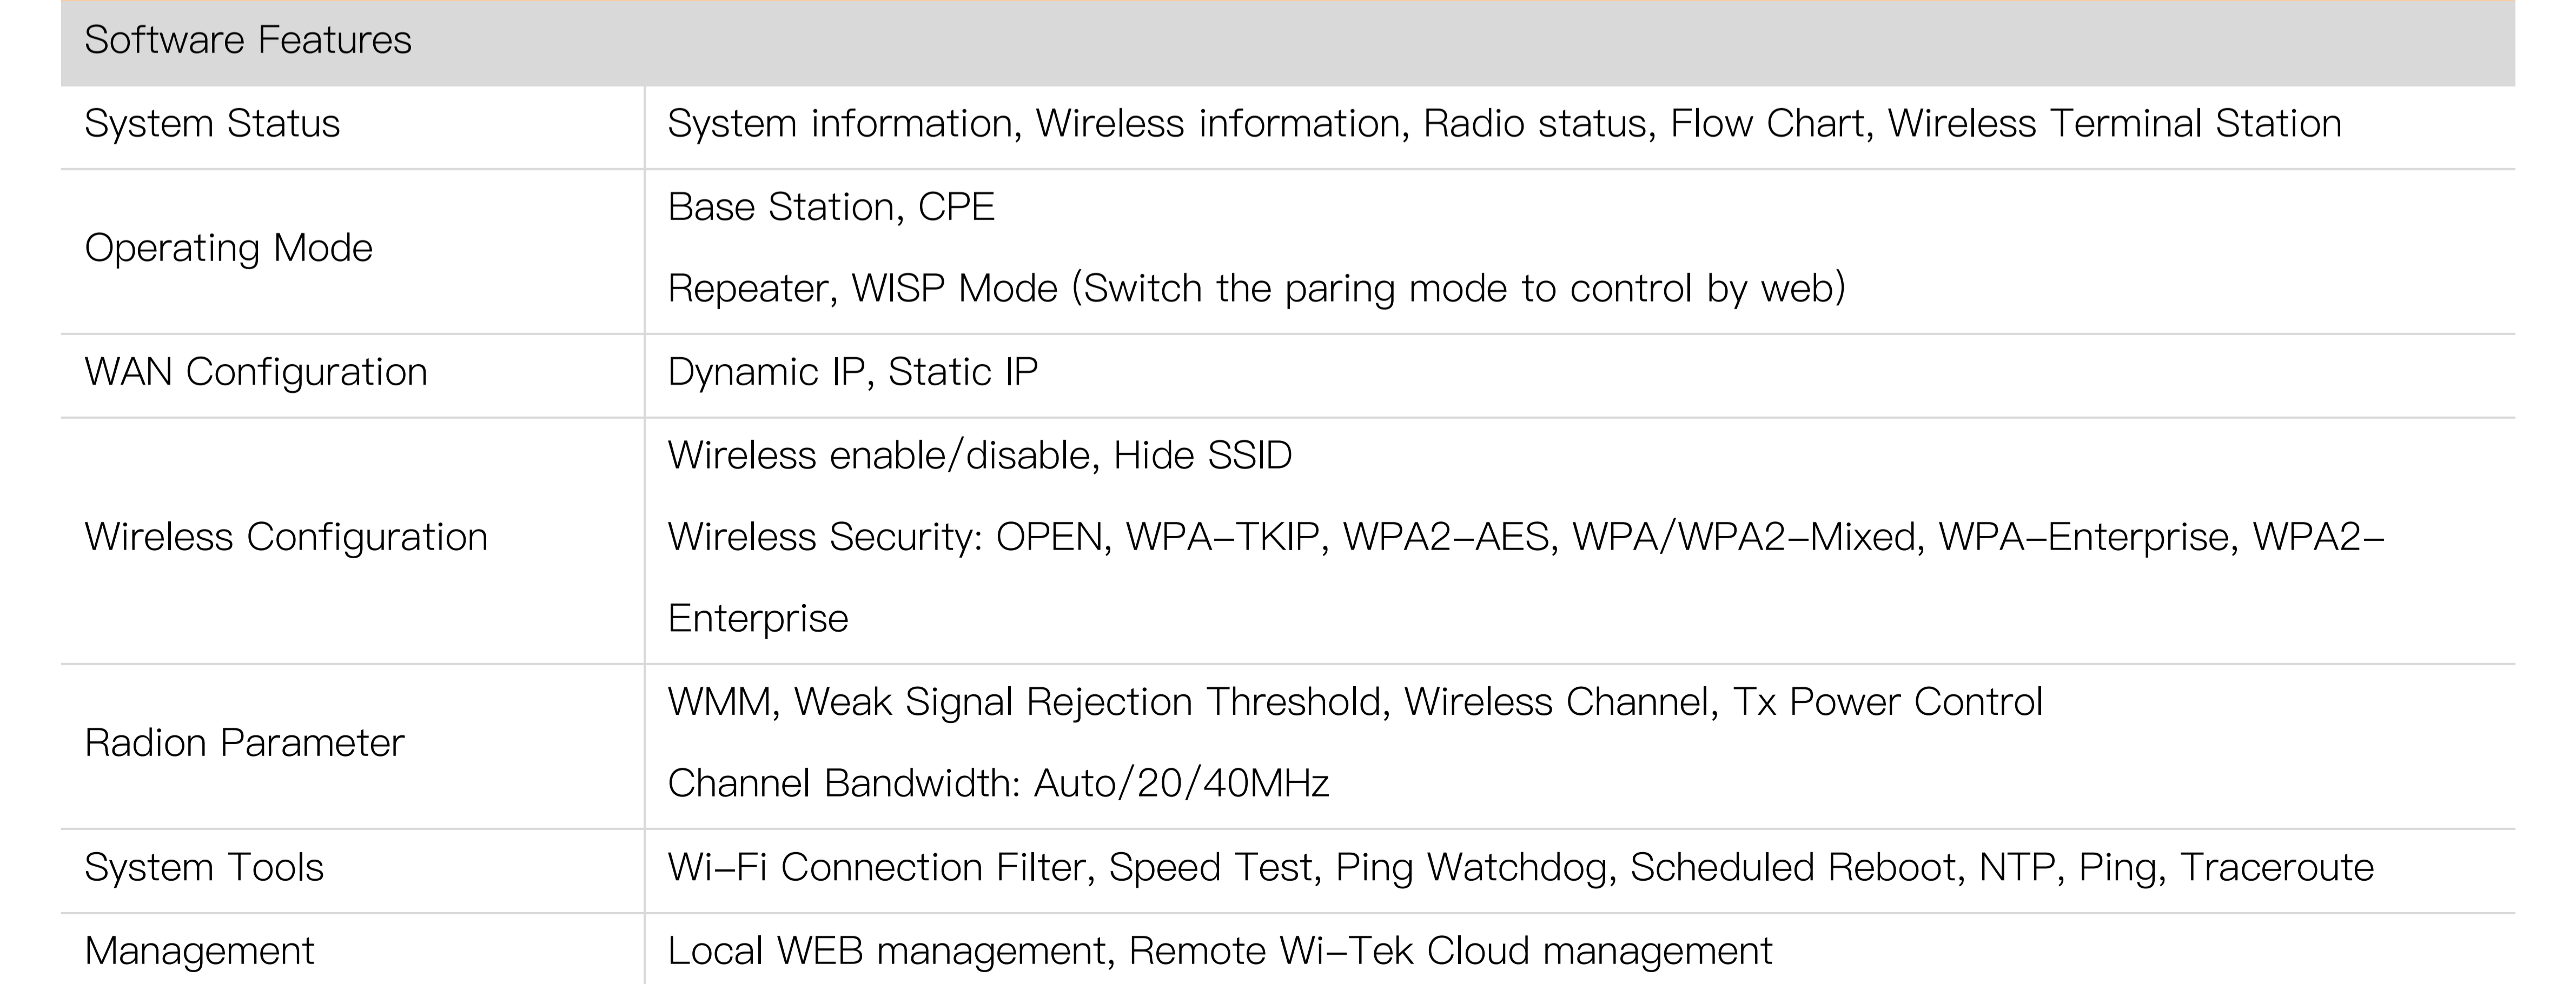Click the Repeater, WISP Mode line
2576x984 pixels.
[x=1256, y=289]
